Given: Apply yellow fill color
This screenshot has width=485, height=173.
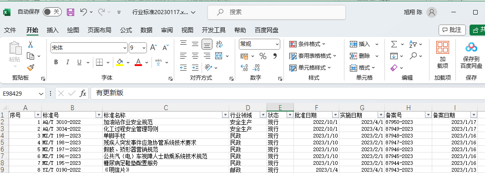Looking at the screenshot, I should pos(120,62).
